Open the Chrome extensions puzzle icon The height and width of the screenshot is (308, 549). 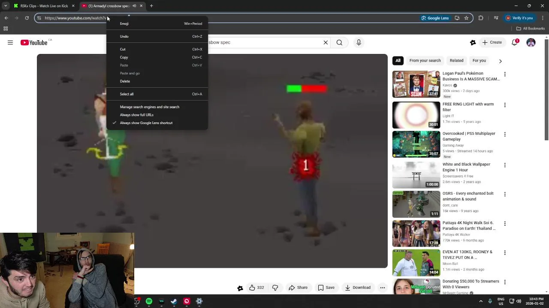click(481, 18)
